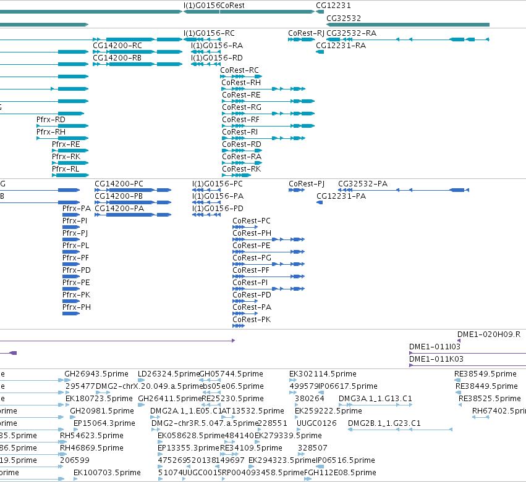Image resolution: width=526 pixels, height=482 pixels.
Task: Select transcript Pfrx-RK
Action: click(70, 163)
